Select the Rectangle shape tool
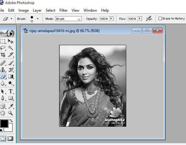The width and height of the screenshot is (186, 145). pyautogui.click(x=10, y=98)
